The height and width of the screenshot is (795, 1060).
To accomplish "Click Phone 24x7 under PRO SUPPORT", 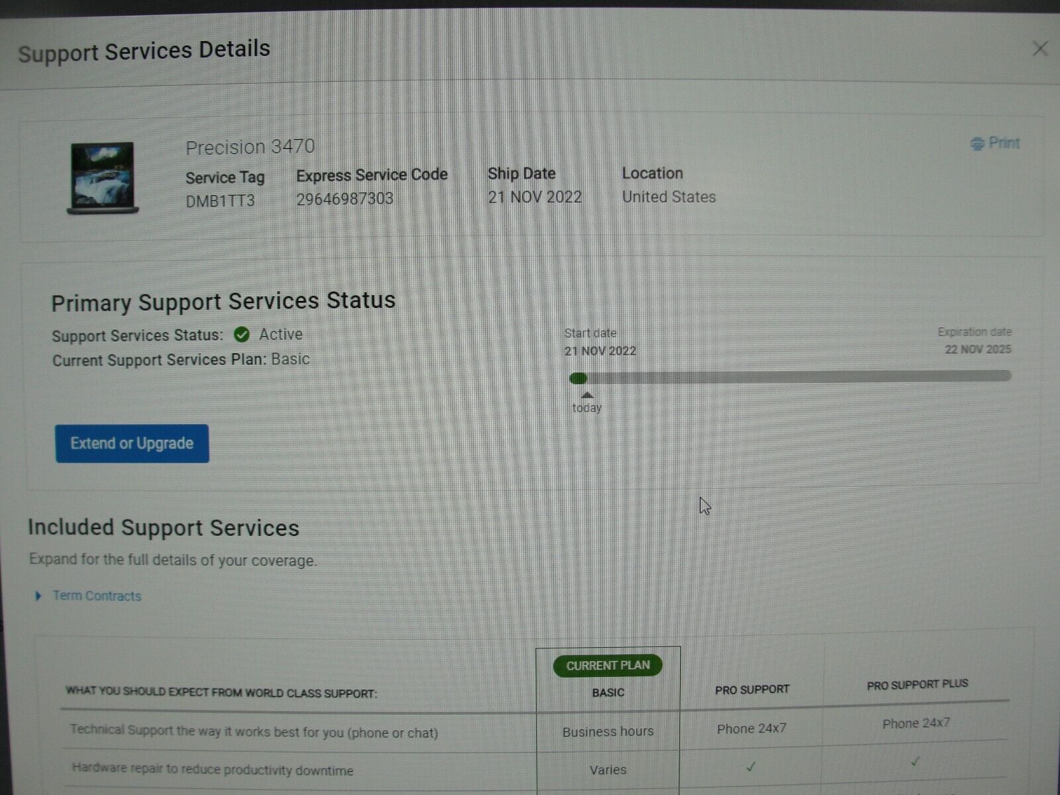I will [751, 728].
